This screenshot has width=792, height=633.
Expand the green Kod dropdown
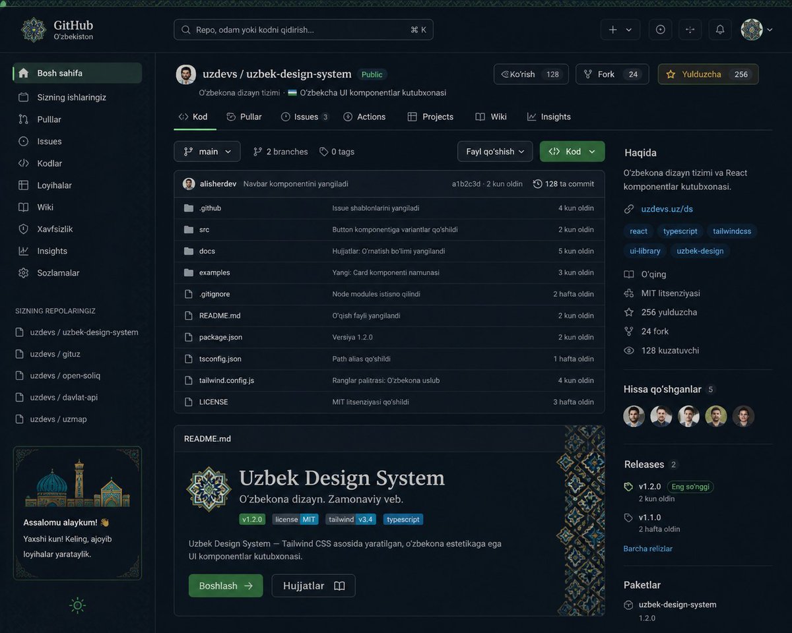coord(572,152)
